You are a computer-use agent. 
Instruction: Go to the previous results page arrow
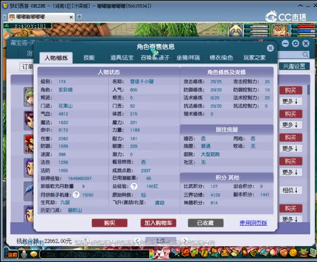(x=137, y=241)
